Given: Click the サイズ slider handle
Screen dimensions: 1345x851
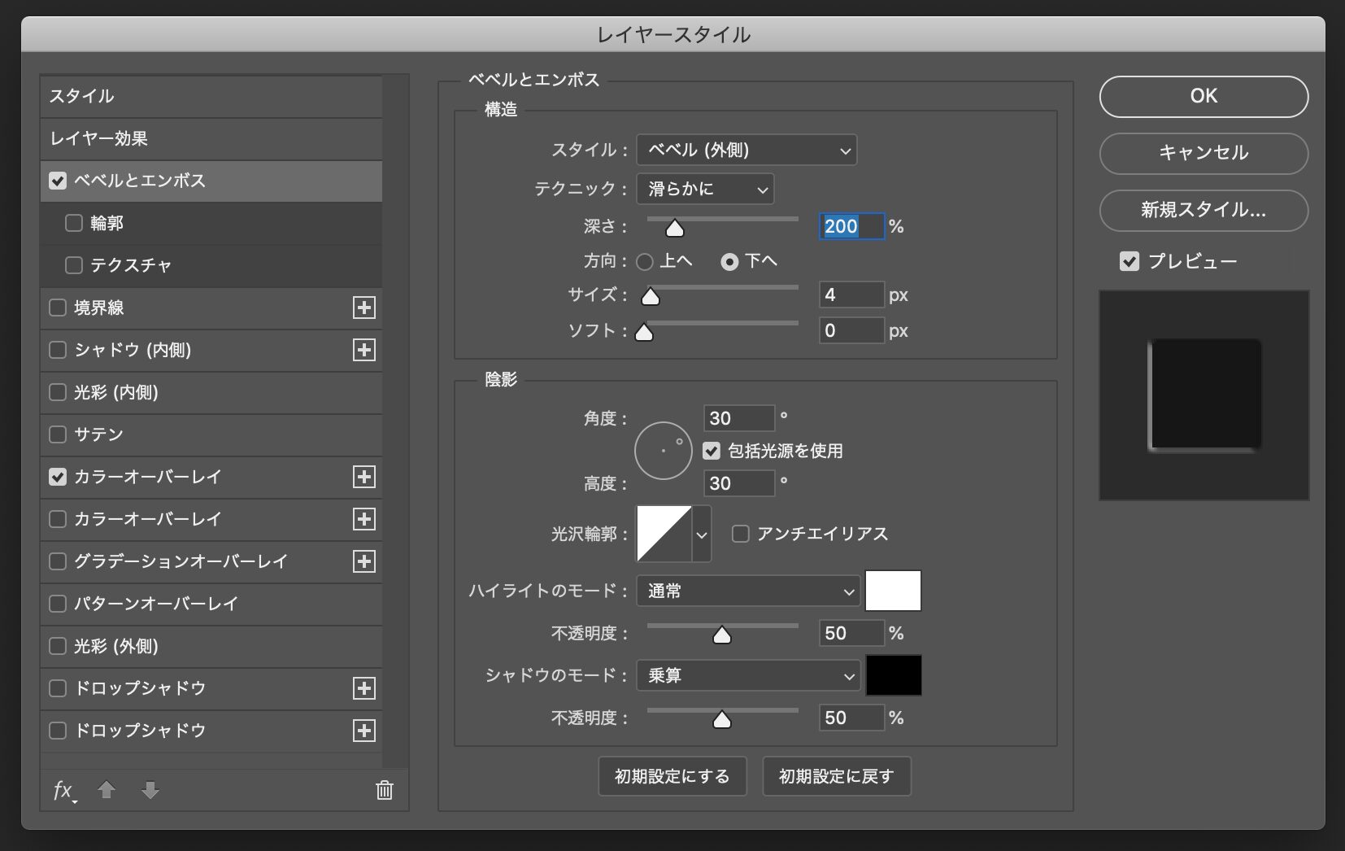Looking at the screenshot, I should 651,297.
